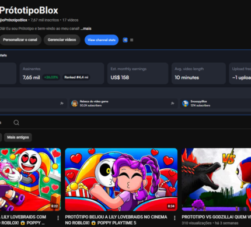Click the 7,67 mil inscritos text
The image size is (251, 227).
point(45,20)
